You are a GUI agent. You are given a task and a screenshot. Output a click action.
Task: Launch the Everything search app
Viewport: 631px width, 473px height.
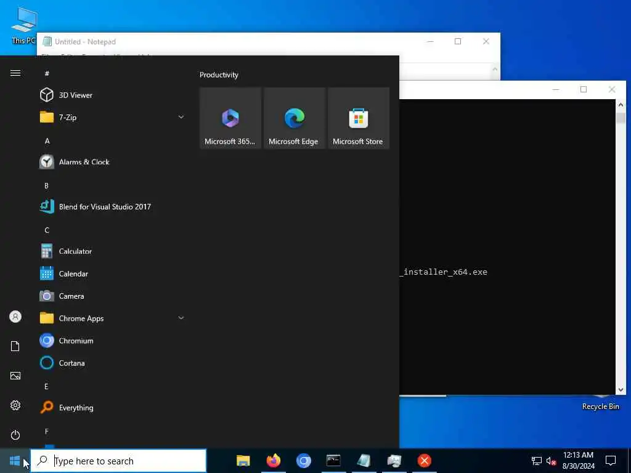(x=113, y=408)
